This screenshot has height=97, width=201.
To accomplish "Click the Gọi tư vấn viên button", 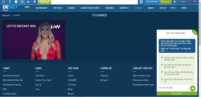I will pos(177,93).
